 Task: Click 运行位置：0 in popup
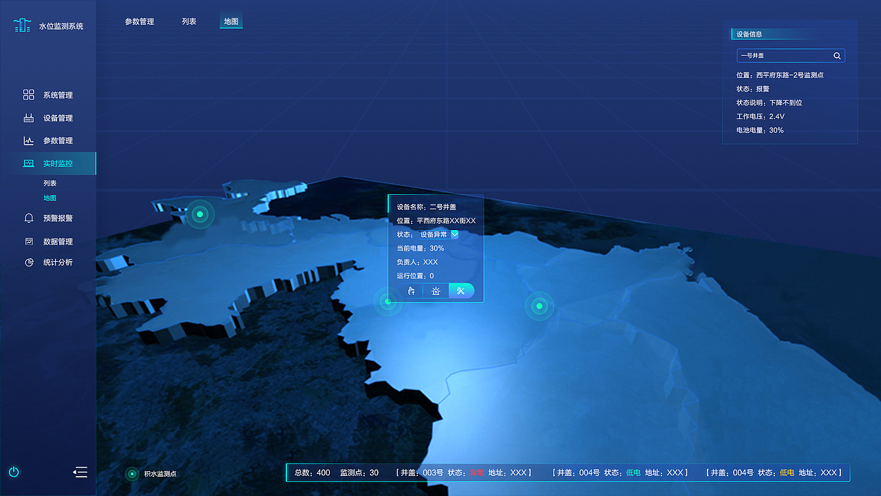[x=415, y=276]
